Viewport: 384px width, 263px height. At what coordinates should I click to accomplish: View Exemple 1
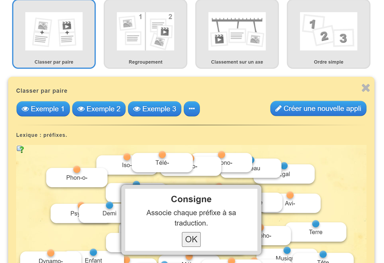pyautogui.click(x=43, y=109)
